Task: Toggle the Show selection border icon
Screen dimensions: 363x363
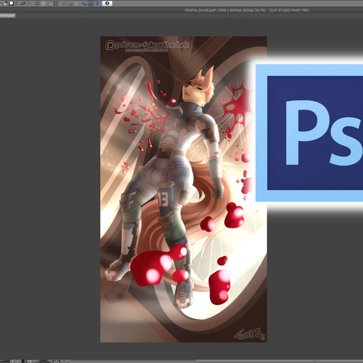Action: (76, 4)
